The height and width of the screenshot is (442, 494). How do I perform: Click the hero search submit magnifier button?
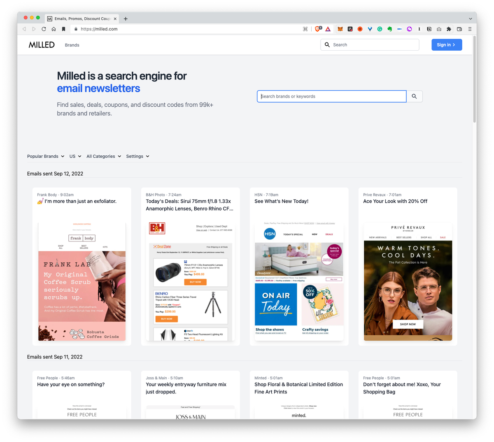tap(414, 96)
